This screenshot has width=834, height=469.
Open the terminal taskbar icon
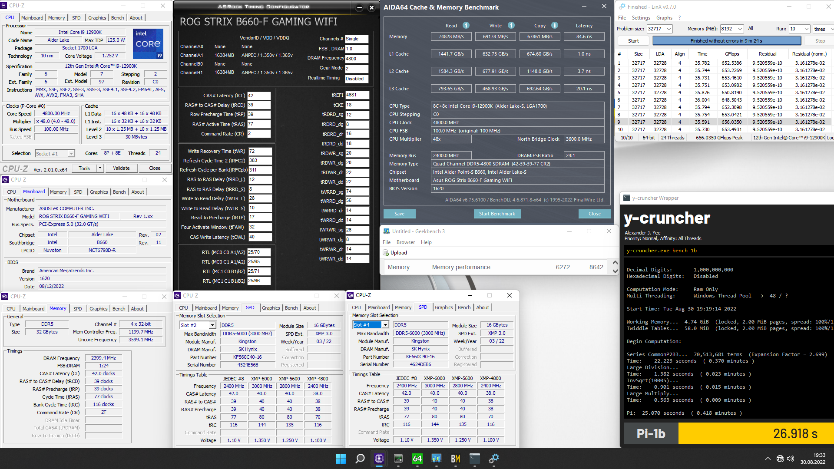point(474,459)
